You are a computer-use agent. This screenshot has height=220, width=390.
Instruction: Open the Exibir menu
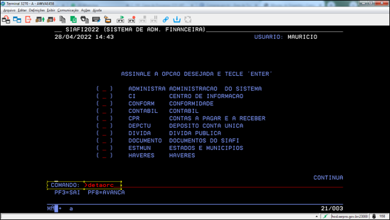point(51,10)
